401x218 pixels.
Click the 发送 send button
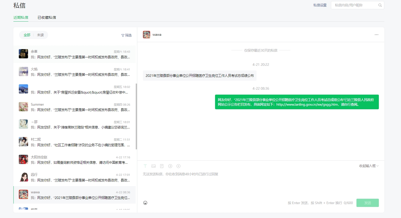[x=368, y=203]
